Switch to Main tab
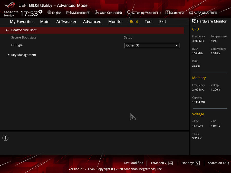Viewport: 231px width, 173px height. tap(45, 22)
